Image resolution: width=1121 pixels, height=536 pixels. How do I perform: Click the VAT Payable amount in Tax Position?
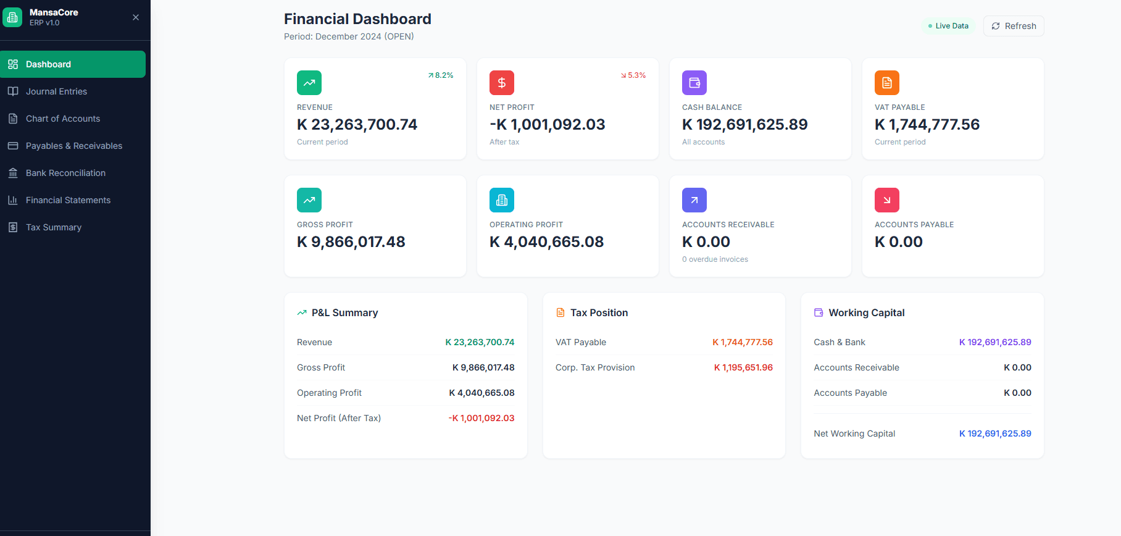point(743,342)
